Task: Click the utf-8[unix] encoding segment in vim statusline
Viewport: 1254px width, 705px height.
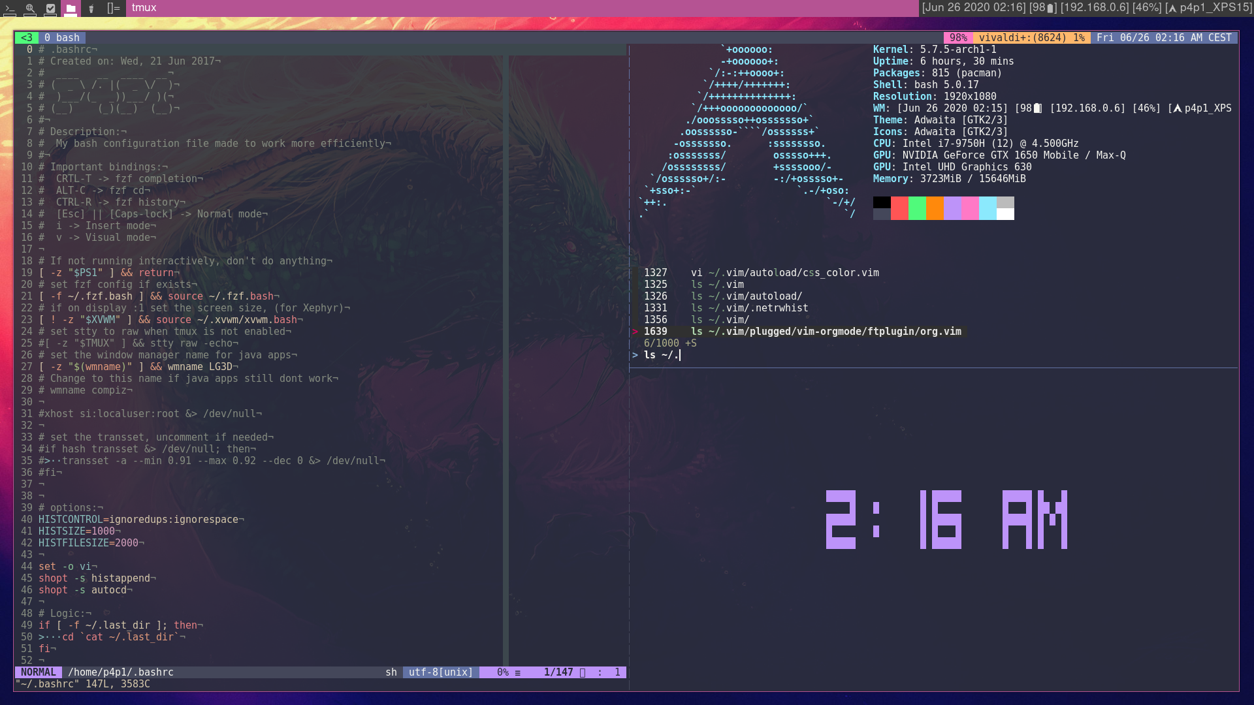Action: coord(440,672)
